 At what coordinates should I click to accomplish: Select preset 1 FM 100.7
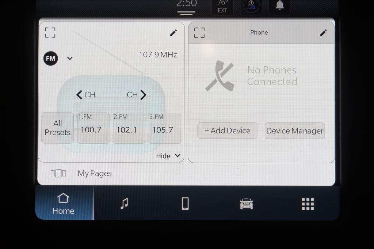point(93,128)
